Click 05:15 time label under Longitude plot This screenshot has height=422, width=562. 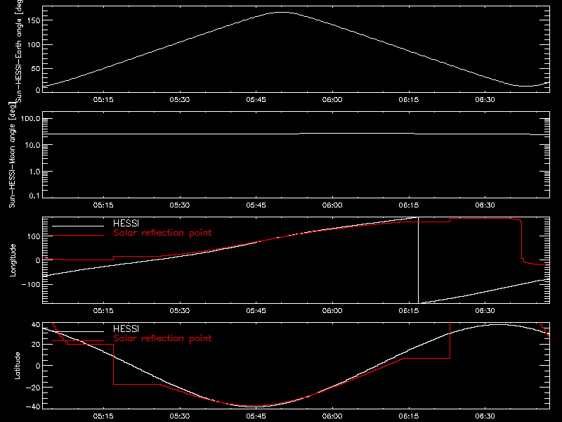point(103,311)
